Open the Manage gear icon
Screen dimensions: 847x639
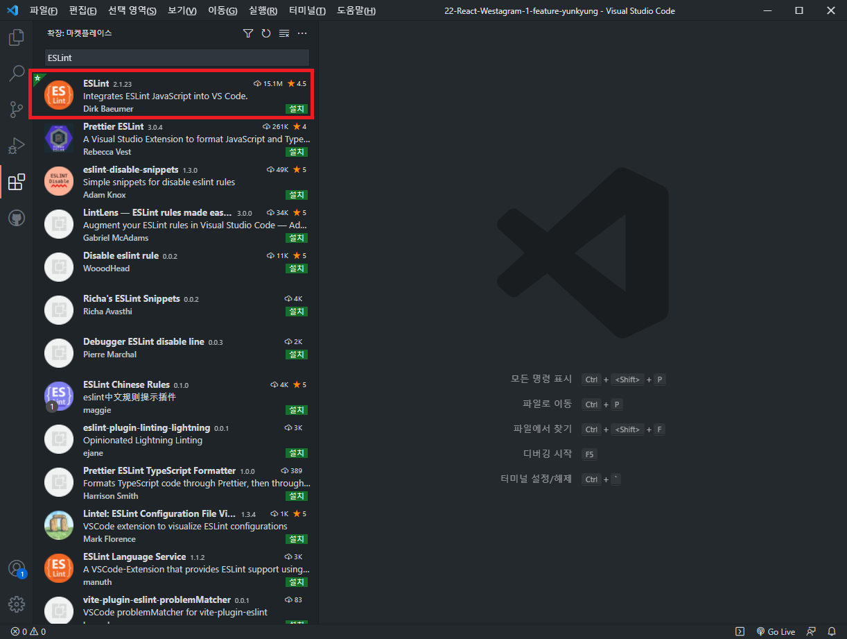[16, 604]
